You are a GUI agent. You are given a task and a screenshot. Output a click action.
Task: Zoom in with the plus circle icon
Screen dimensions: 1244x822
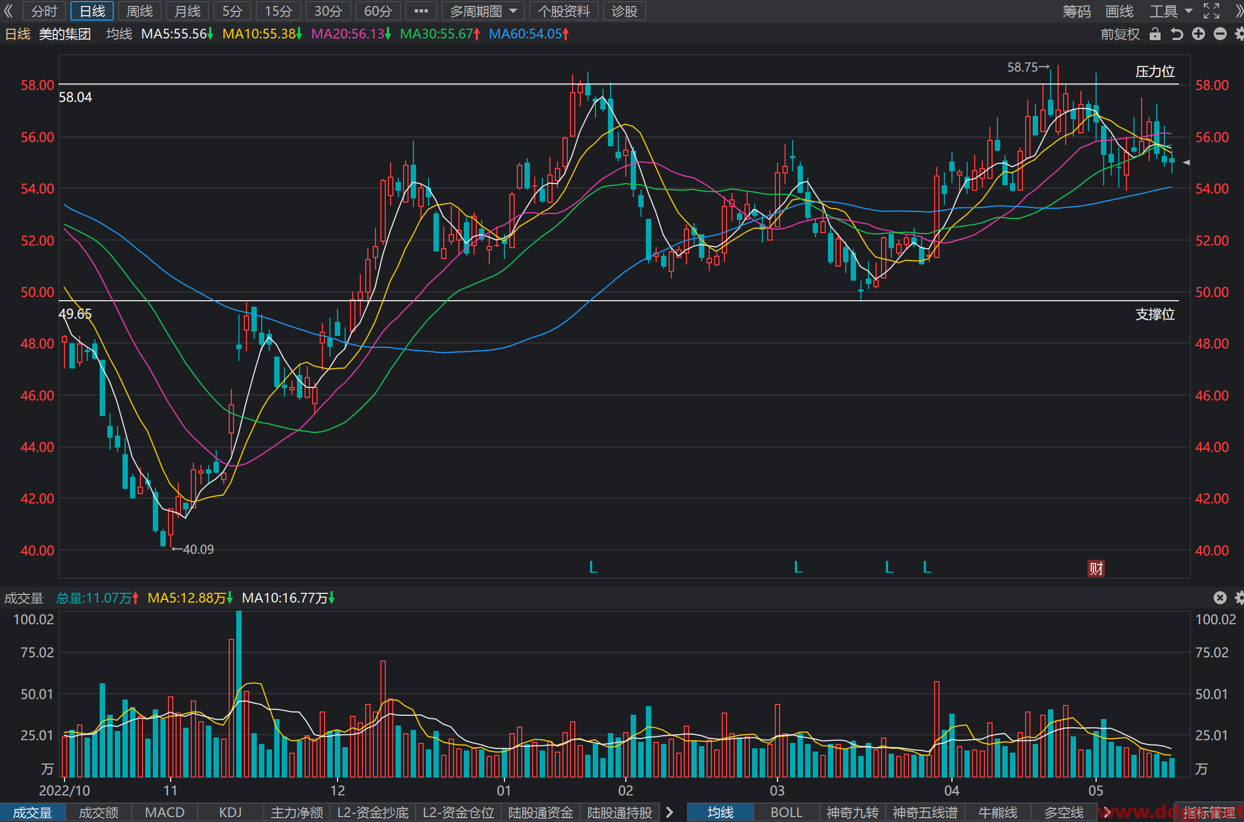pyautogui.click(x=1198, y=34)
